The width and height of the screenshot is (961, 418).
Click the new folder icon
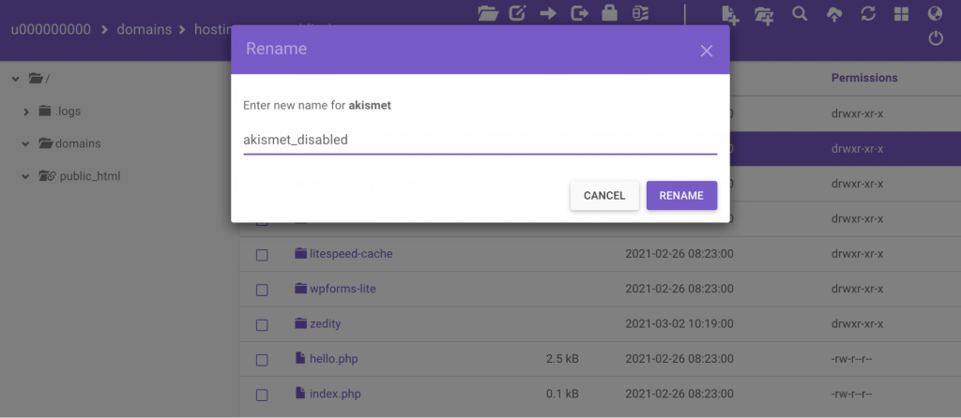coord(764,13)
